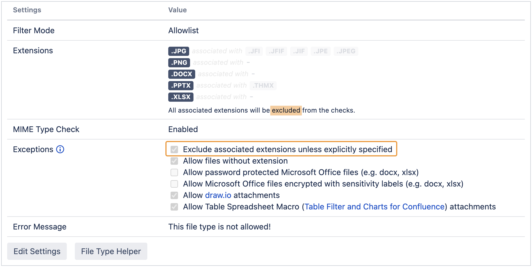Click the highlighted word excluded
The image size is (532, 267).
coord(286,110)
